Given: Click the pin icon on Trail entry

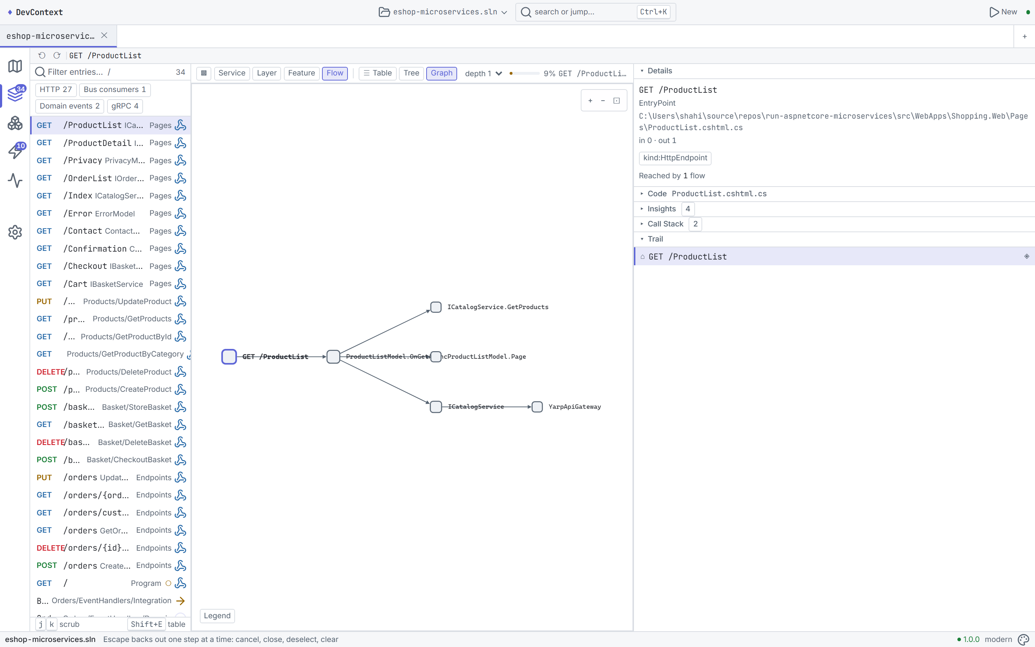Looking at the screenshot, I should coord(1027,256).
